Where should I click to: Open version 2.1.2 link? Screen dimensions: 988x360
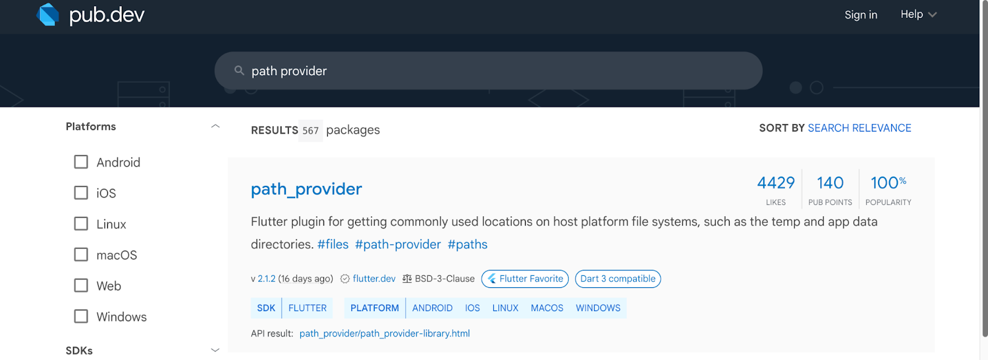click(266, 279)
